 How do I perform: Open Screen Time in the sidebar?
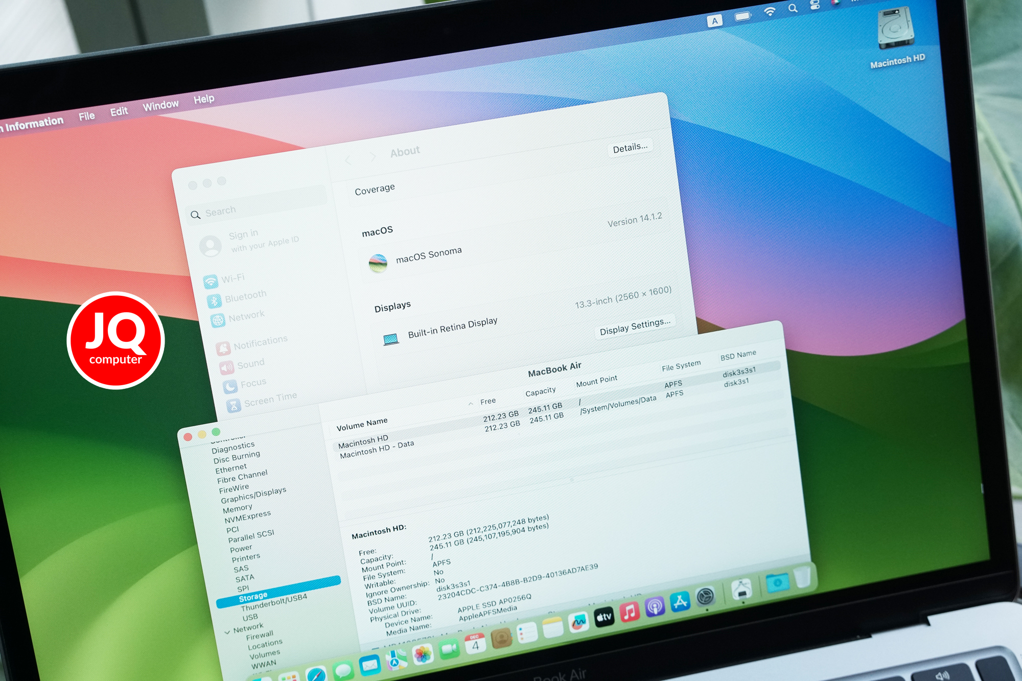262,401
